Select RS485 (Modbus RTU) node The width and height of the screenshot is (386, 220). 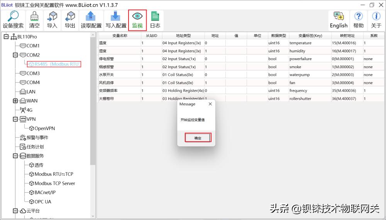click(54, 64)
